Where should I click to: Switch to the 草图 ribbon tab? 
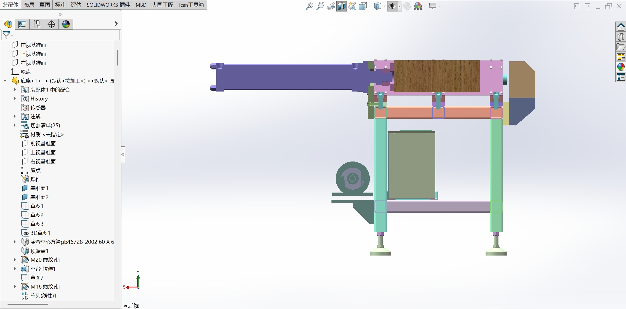pyautogui.click(x=45, y=5)
